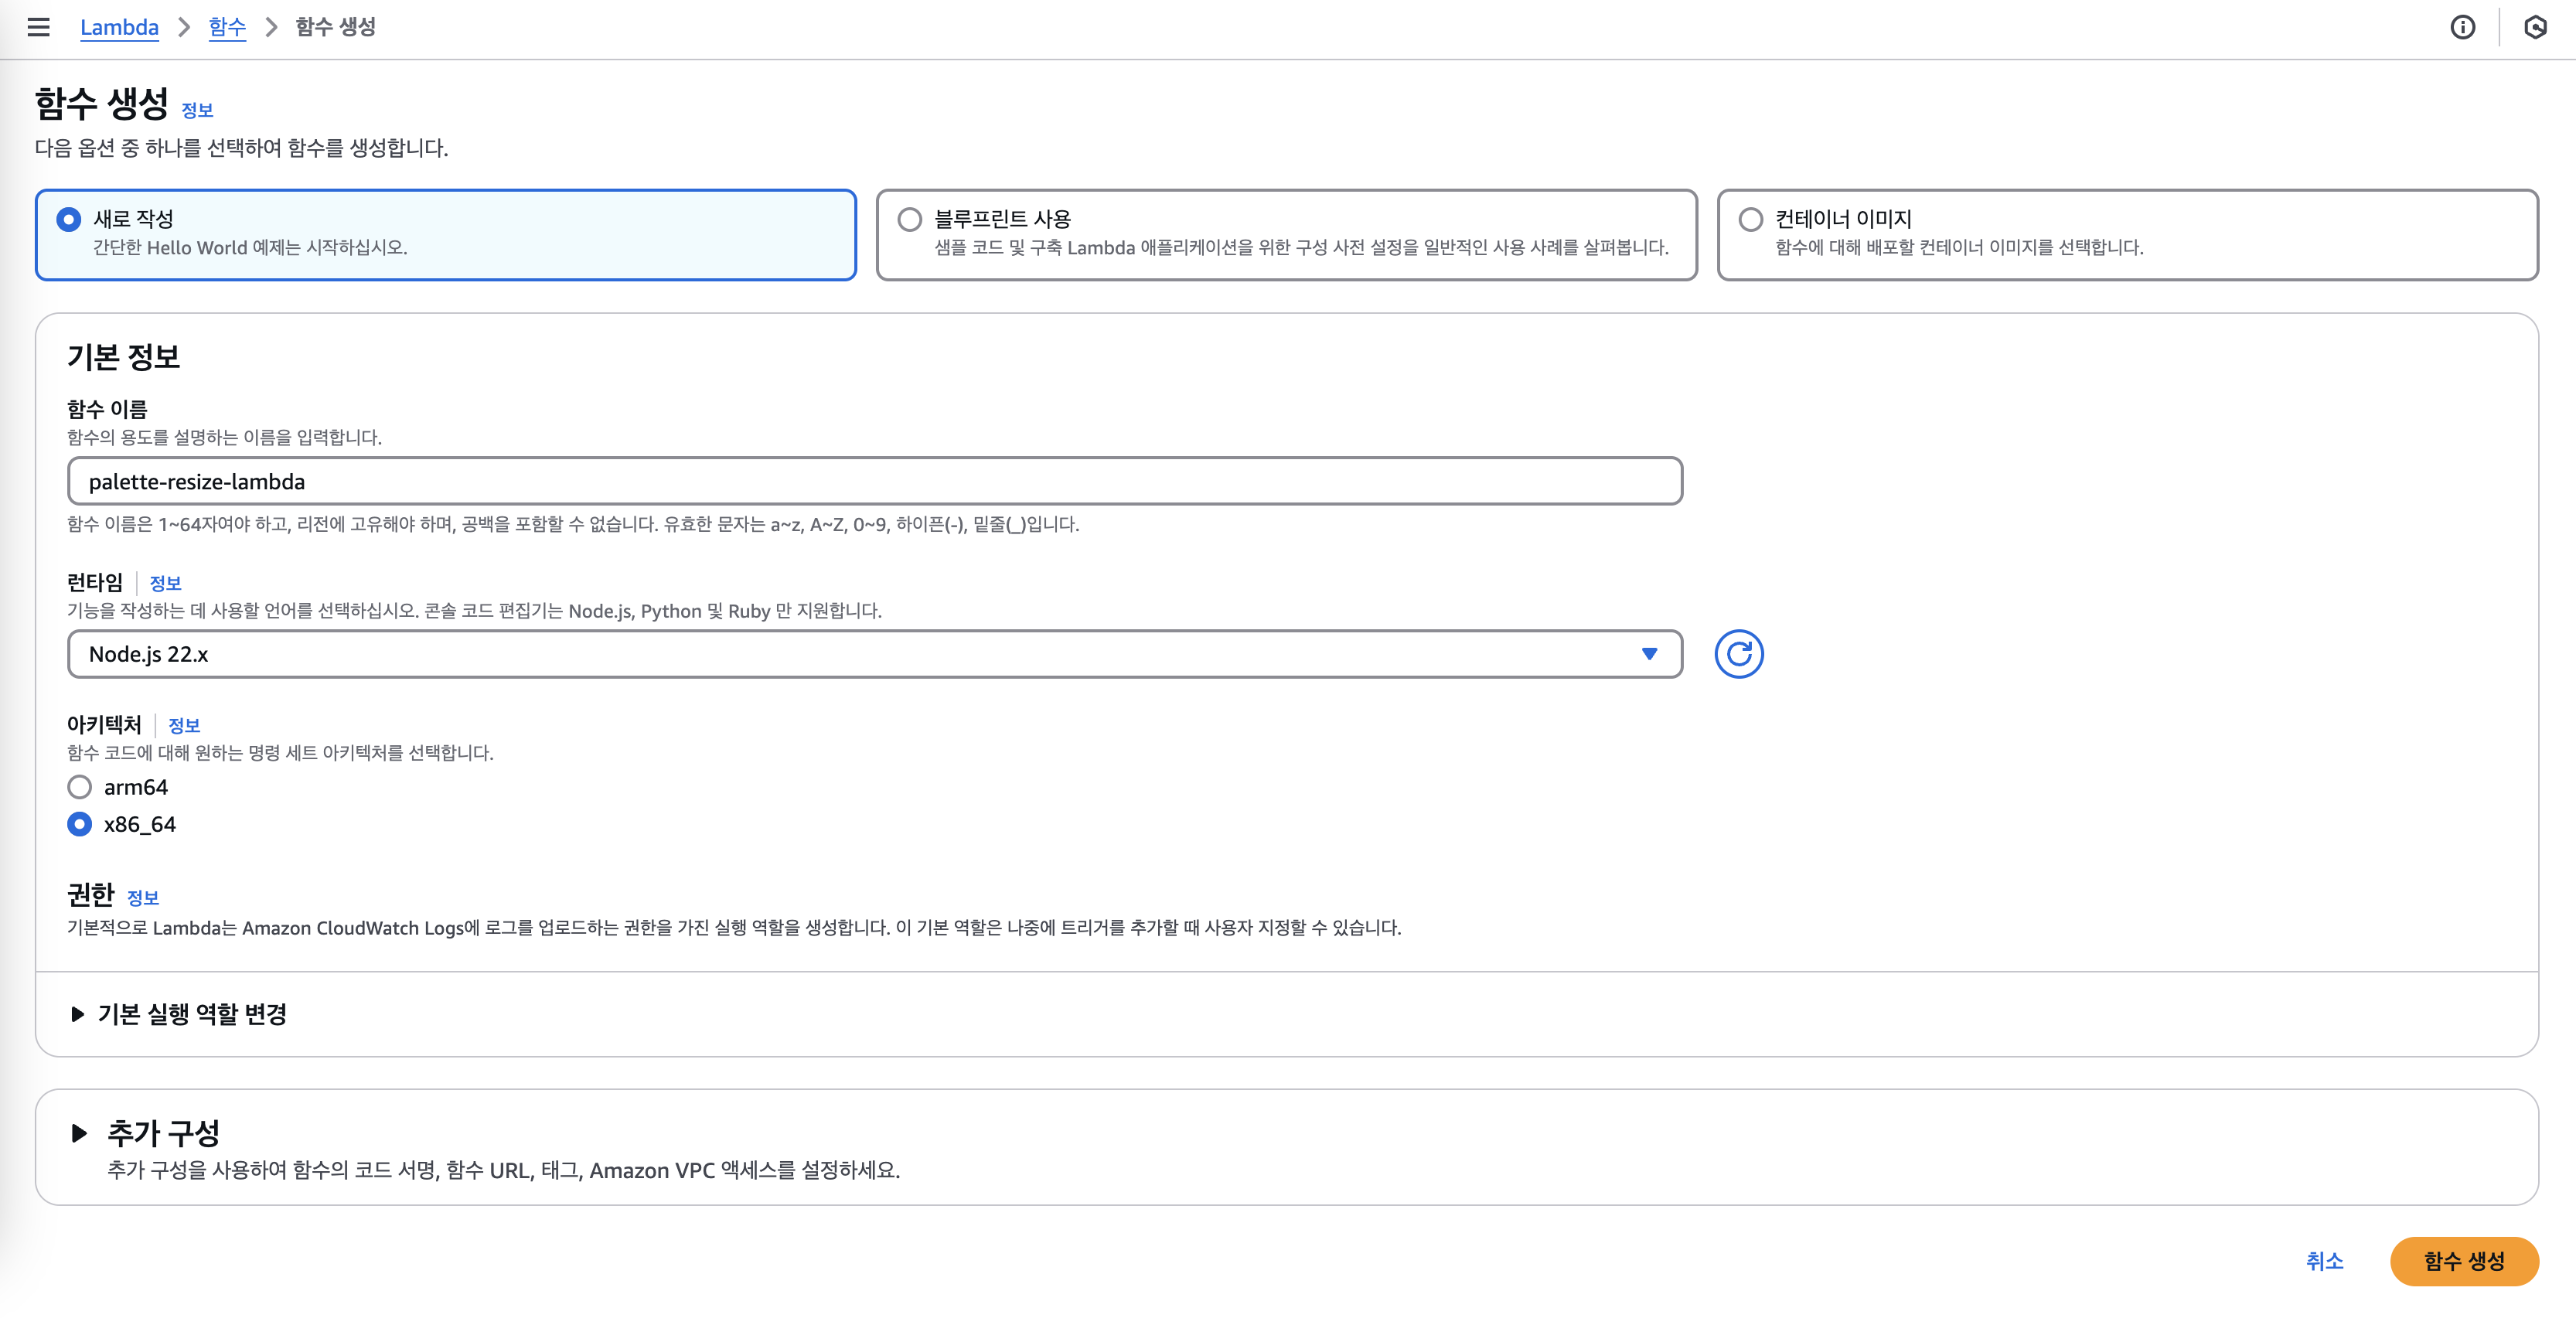2576x1325 pixels.
Task: Select x86_64 architecture radio button
Action: point(80,824)
